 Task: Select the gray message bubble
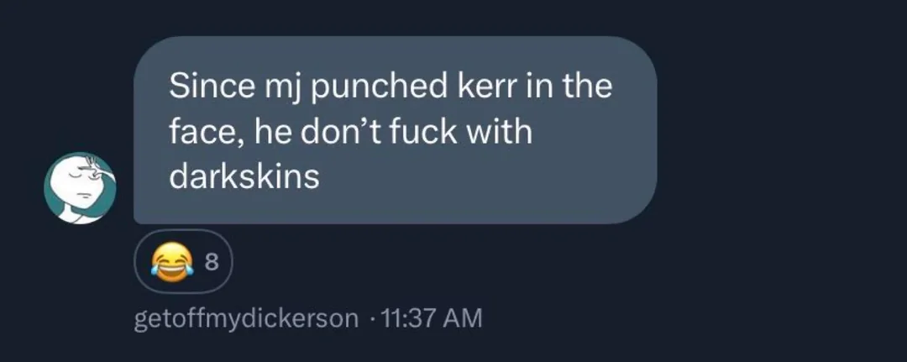tap(395, 130)
